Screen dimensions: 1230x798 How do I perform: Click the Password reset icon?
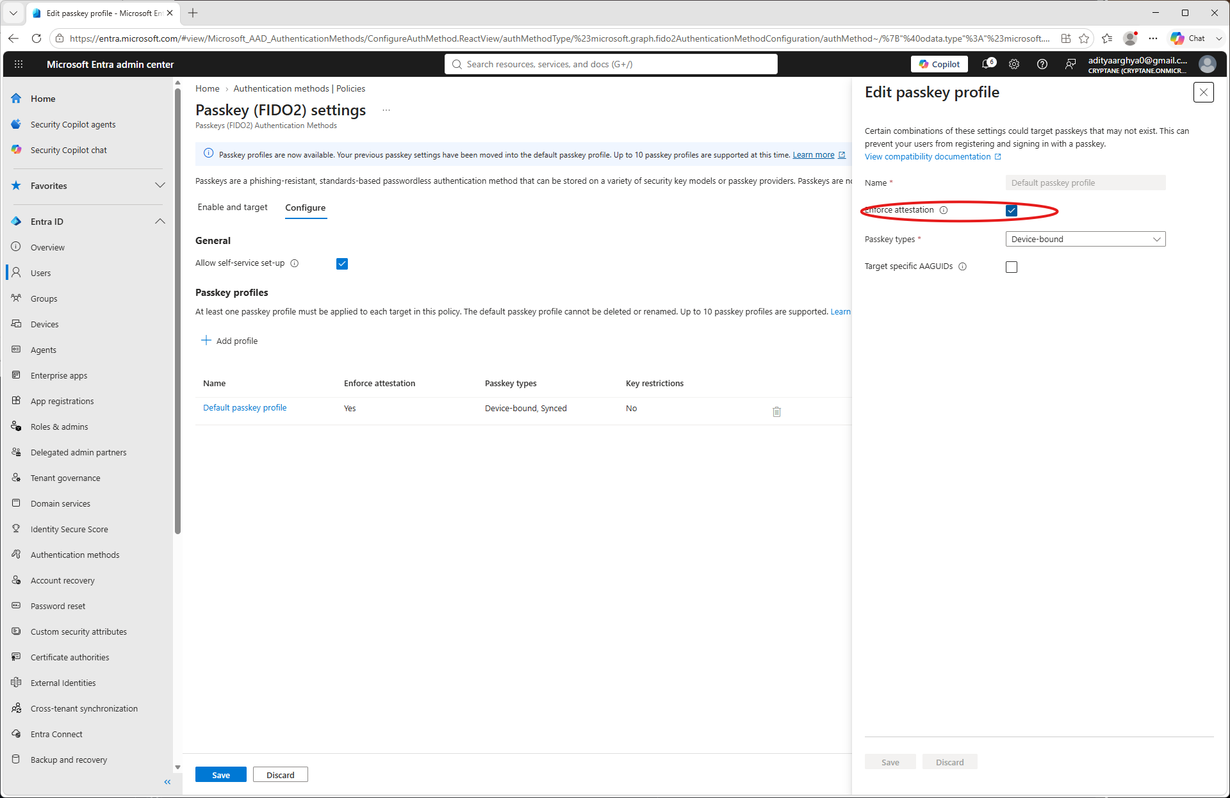[17, 605]
